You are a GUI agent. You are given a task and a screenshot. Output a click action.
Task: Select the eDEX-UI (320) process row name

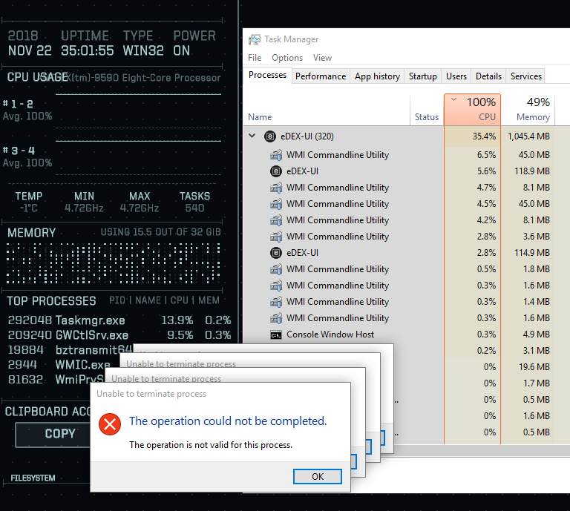point(307,136)
